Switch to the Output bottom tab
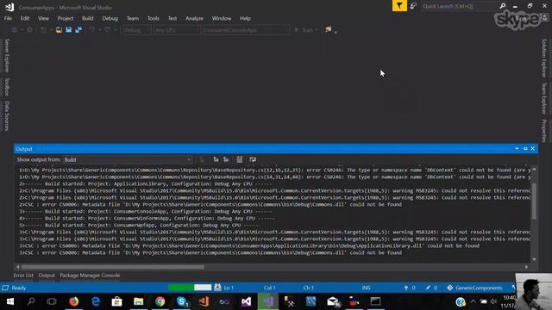The width and height of the screenshot is (552, 310). point(47,276)
